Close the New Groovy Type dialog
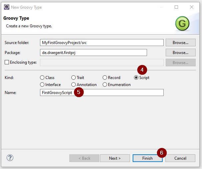202x169 pixels. click(192, 7)
